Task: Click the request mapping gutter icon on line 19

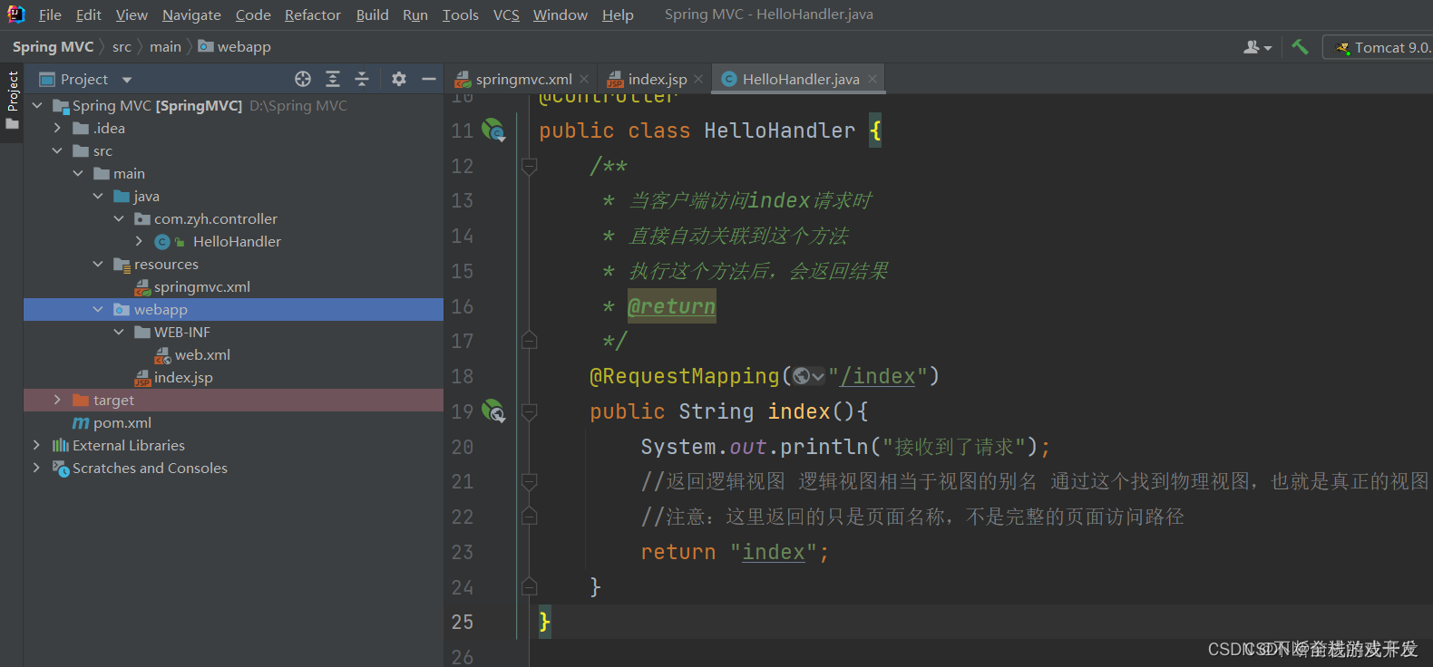Action: [493, 411]
